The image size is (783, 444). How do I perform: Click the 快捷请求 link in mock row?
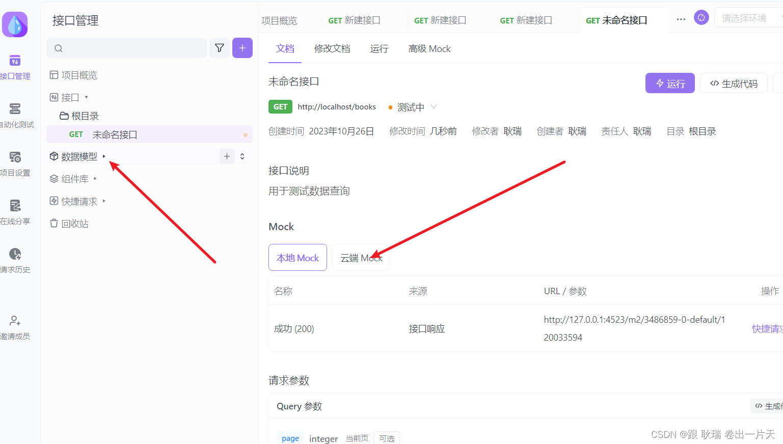tap(767, 329)
